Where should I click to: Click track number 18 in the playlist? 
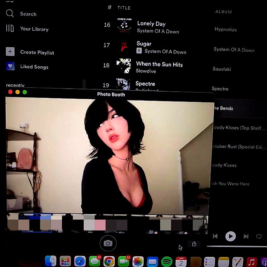106,65
